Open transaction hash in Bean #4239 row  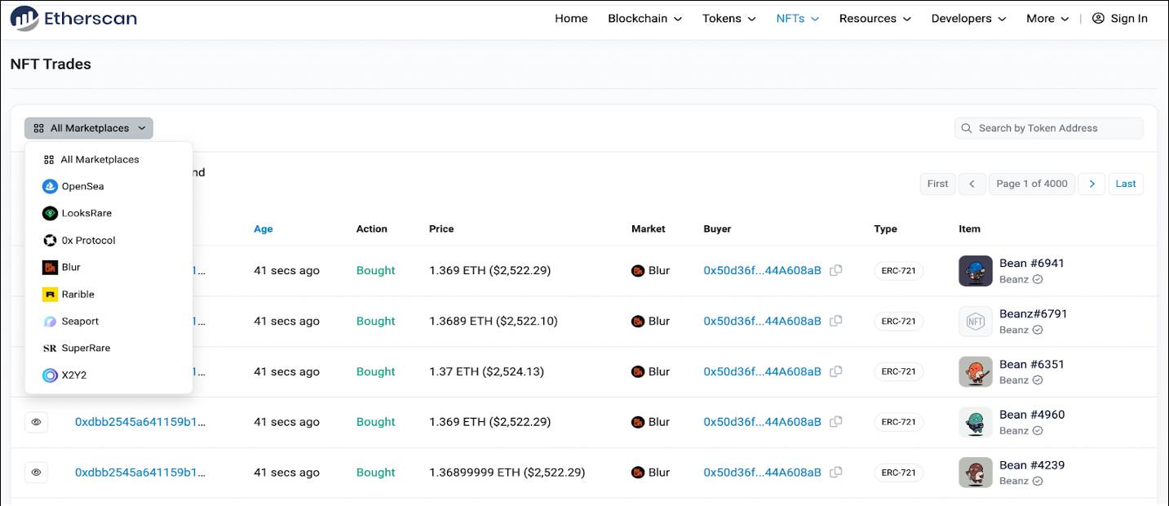[x=140, y=473]
